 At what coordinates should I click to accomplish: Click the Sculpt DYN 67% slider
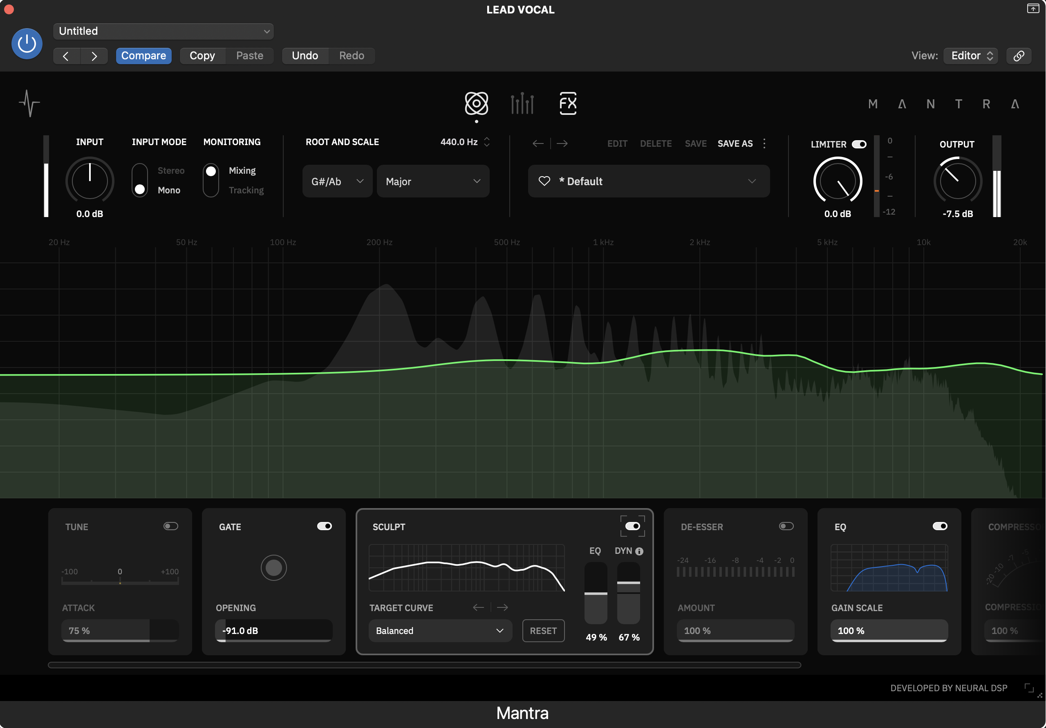pos(628,593)
